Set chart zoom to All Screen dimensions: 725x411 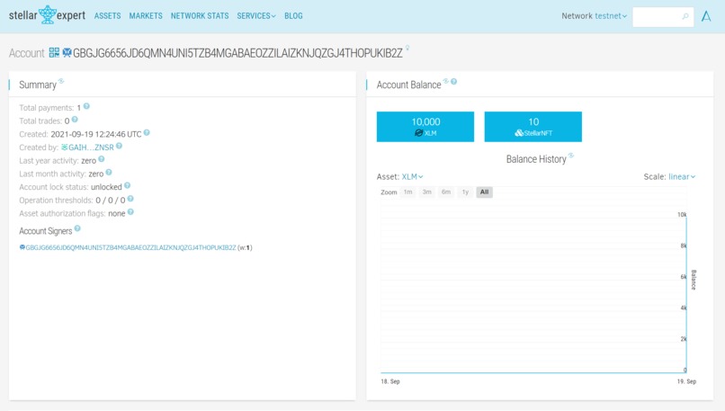[x=484, y=192]
